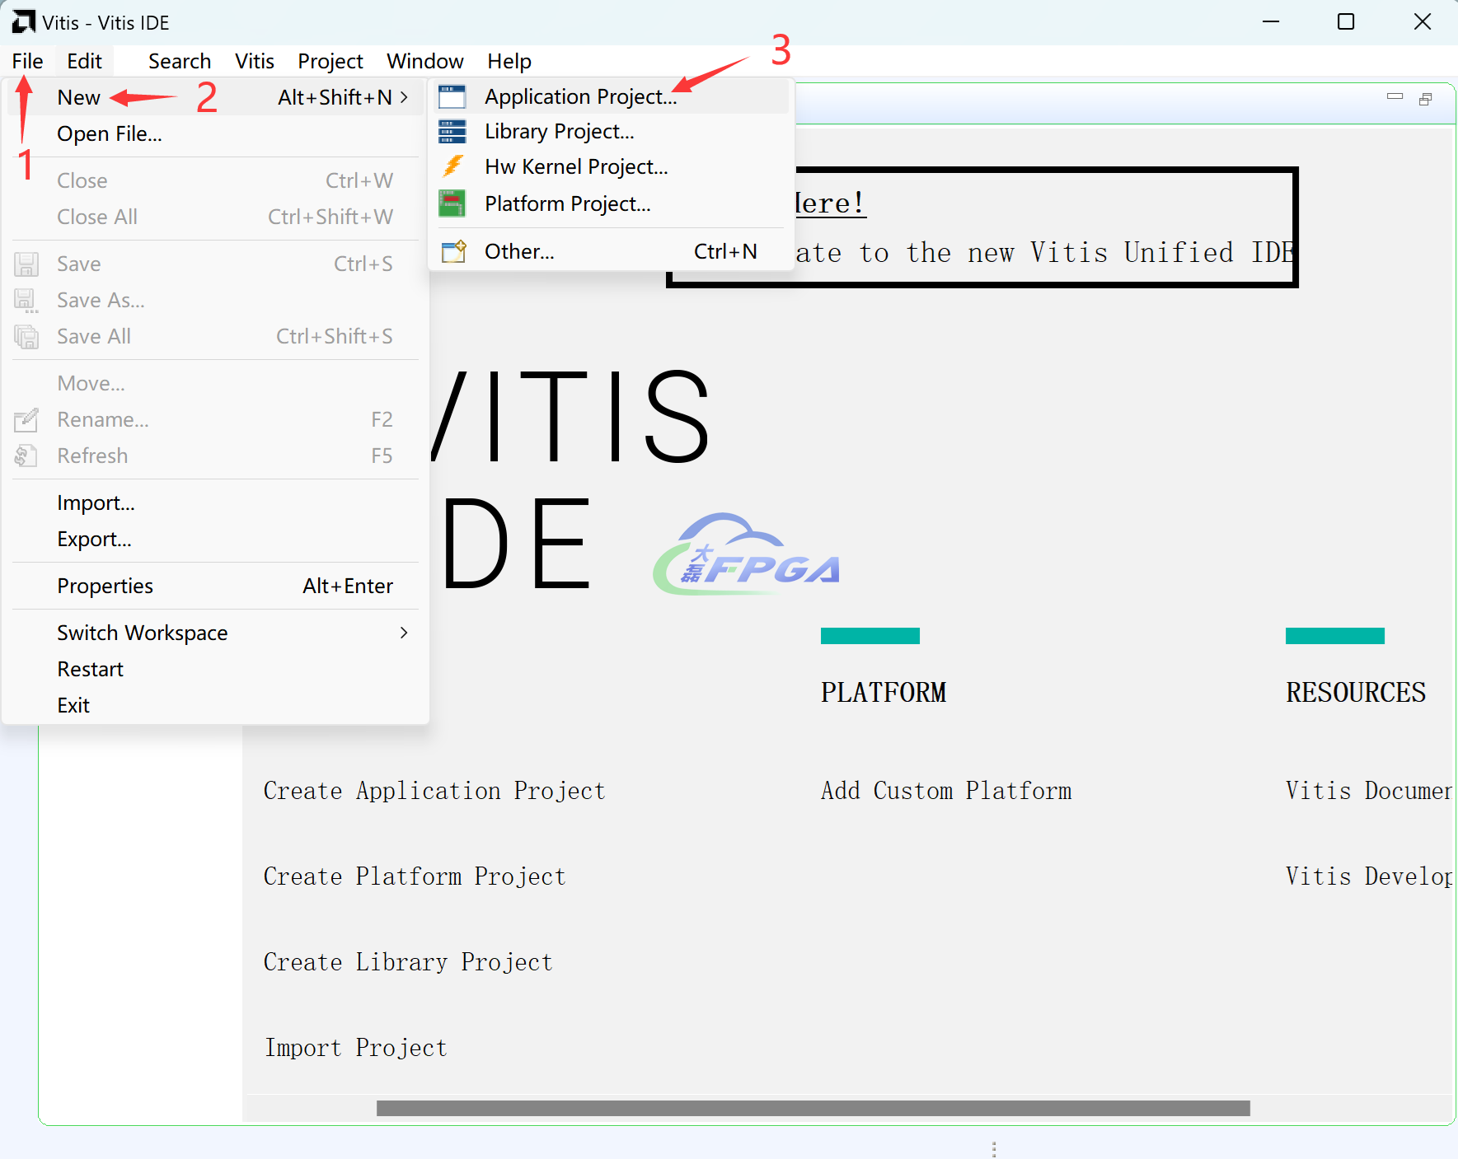
Task: Click Create Platform Project link
Action: (415, 876)
